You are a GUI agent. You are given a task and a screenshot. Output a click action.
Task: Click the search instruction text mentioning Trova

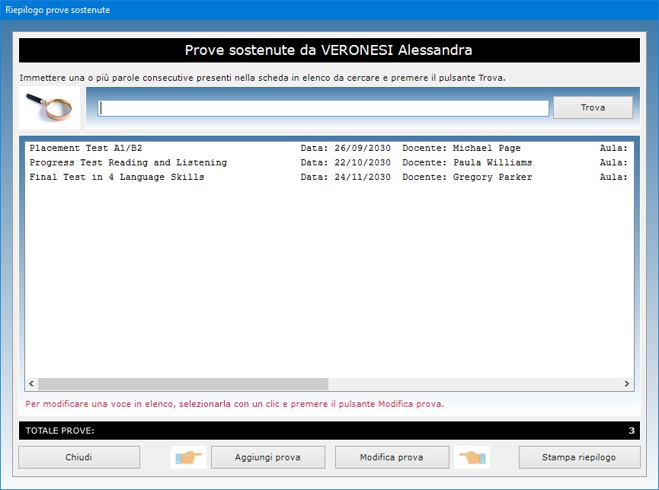point(262,78)
